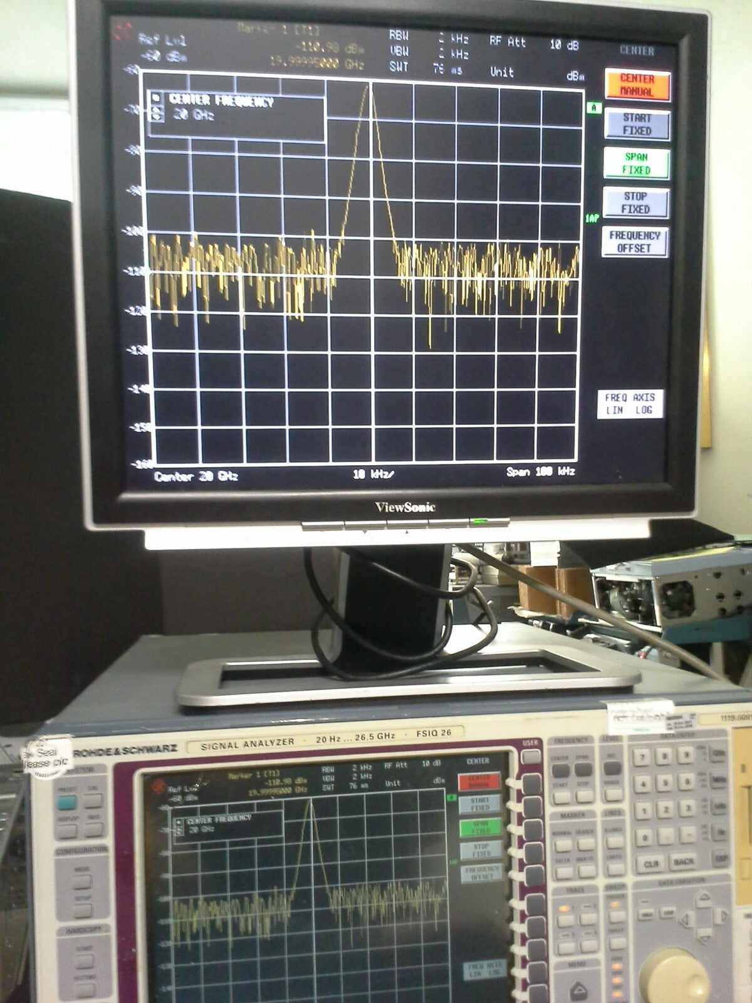Push keypad digit 6 on analyzer
This screenshot has height=1003, width=752.
(687, 782)
